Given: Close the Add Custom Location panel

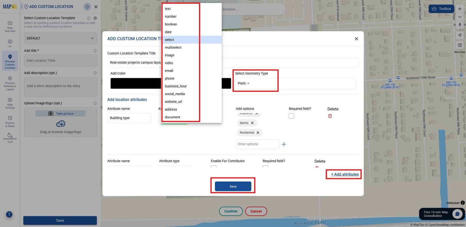Looking at the screenshot, I should click(x=96, y=7).
